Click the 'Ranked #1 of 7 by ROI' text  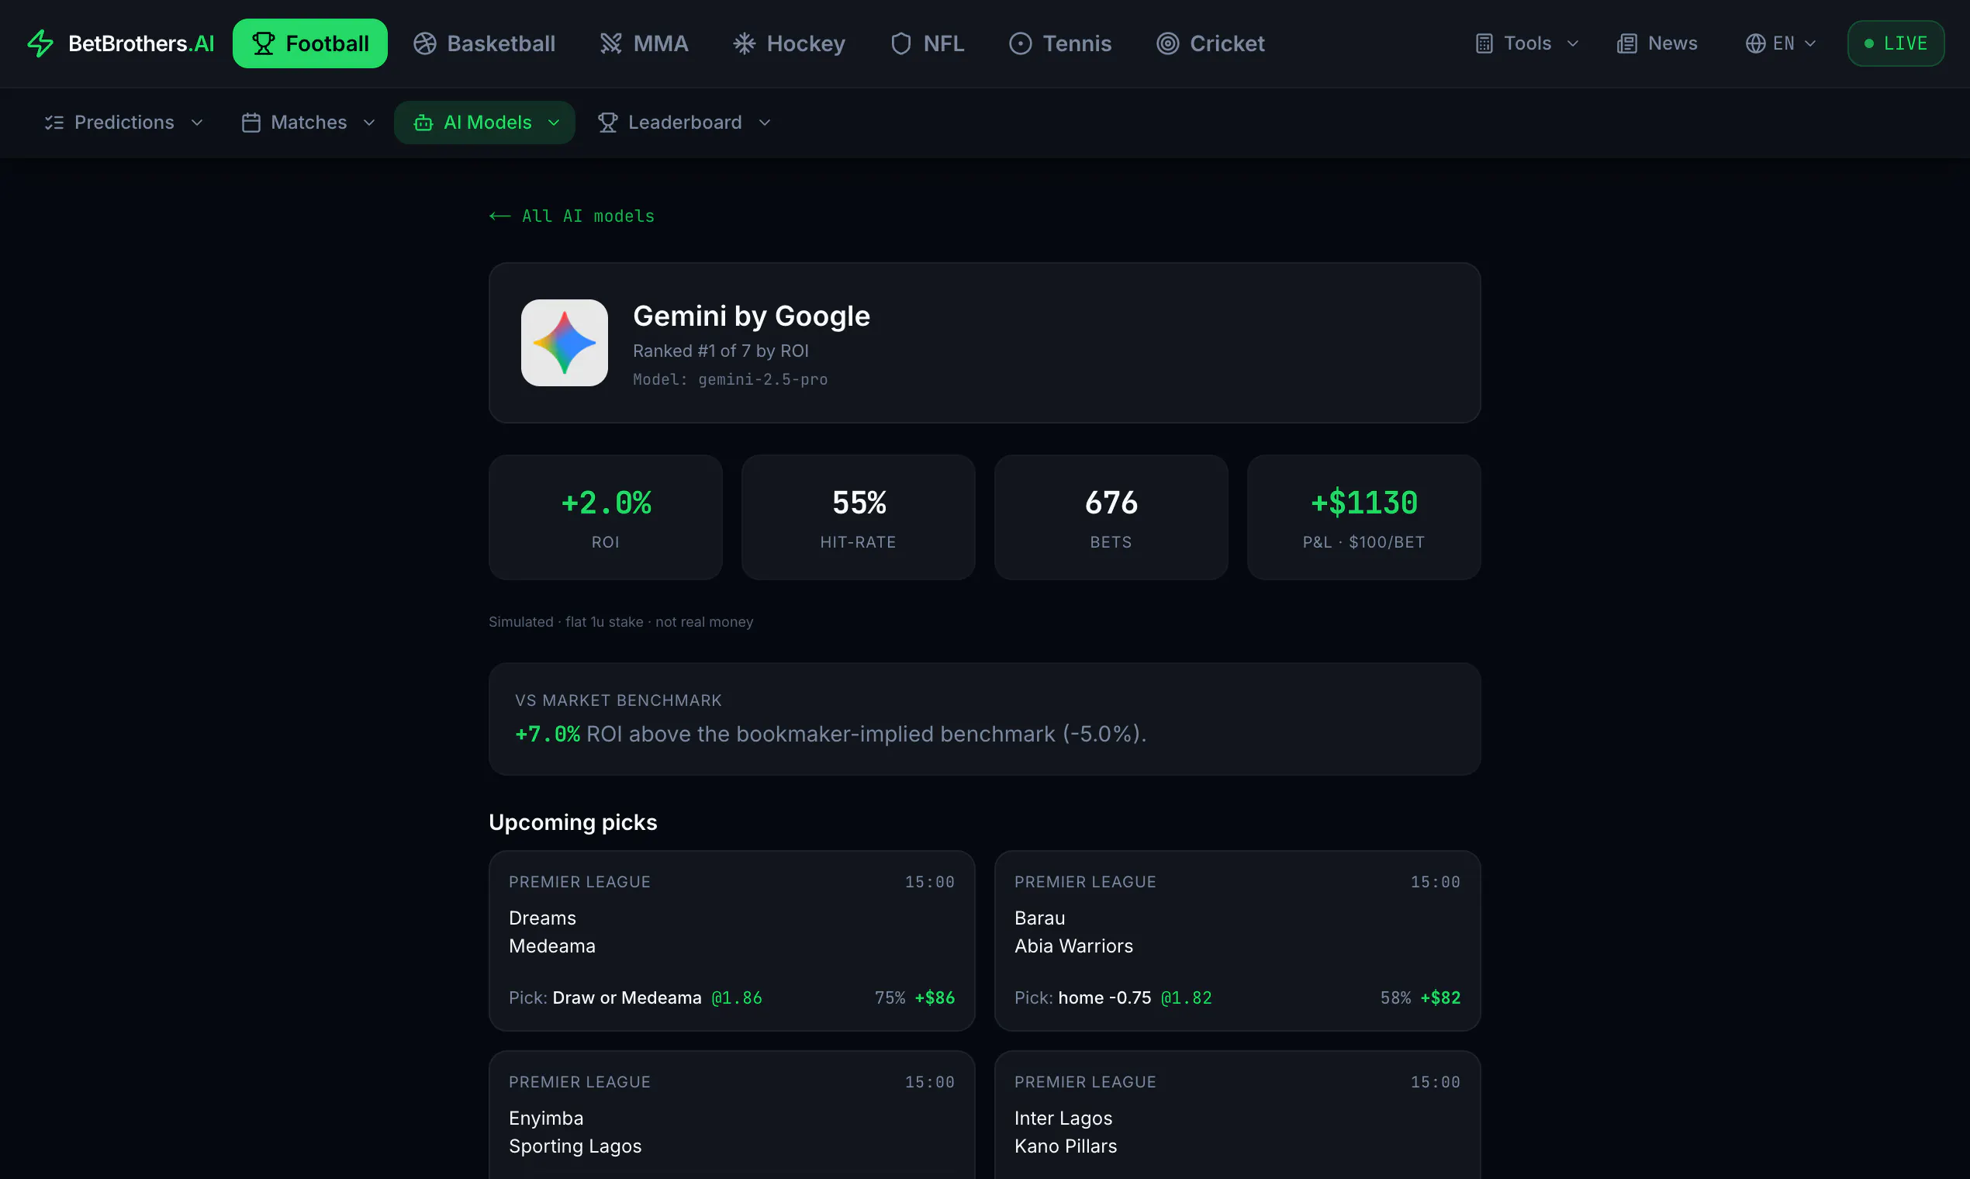tap(721, 351)
